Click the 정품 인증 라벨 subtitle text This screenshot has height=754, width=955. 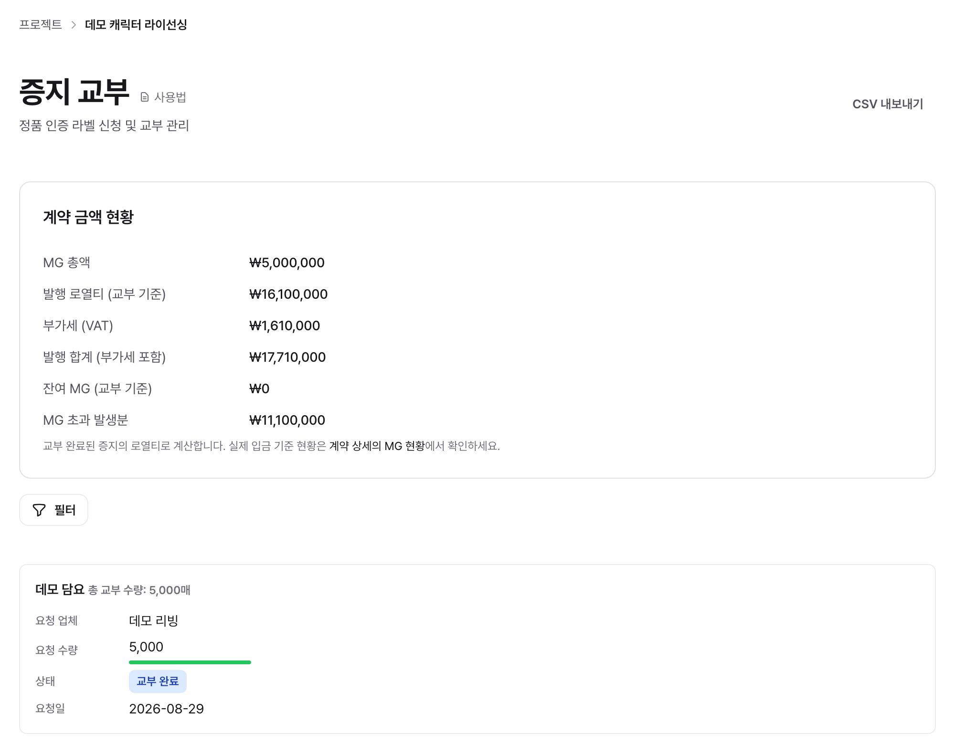pyautogui.click(x=104, y=126)
